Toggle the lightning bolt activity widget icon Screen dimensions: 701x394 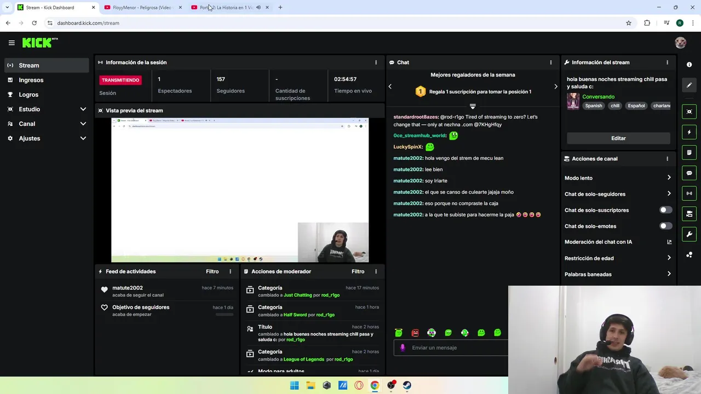689,132
